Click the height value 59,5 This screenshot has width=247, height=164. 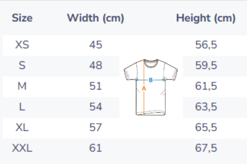coord(206,66)
